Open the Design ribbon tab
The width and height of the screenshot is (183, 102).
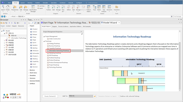click(16, 3)
